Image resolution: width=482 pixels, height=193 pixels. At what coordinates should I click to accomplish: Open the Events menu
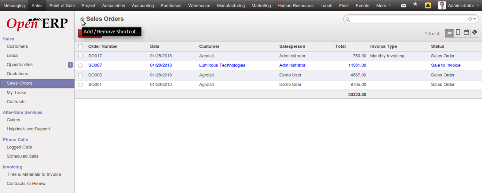point(362,6)
